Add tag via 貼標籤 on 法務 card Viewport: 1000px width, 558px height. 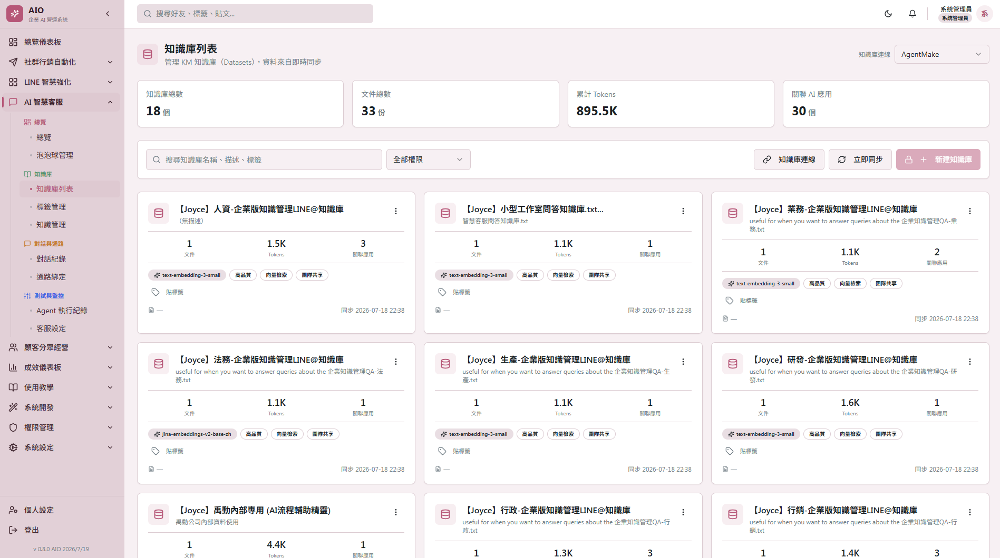(168, 451)
